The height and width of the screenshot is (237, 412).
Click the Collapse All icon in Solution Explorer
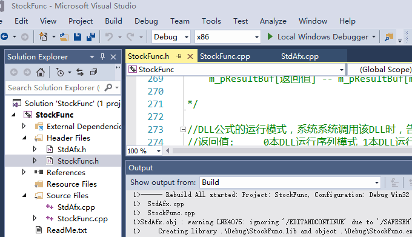tap(93, 72)
